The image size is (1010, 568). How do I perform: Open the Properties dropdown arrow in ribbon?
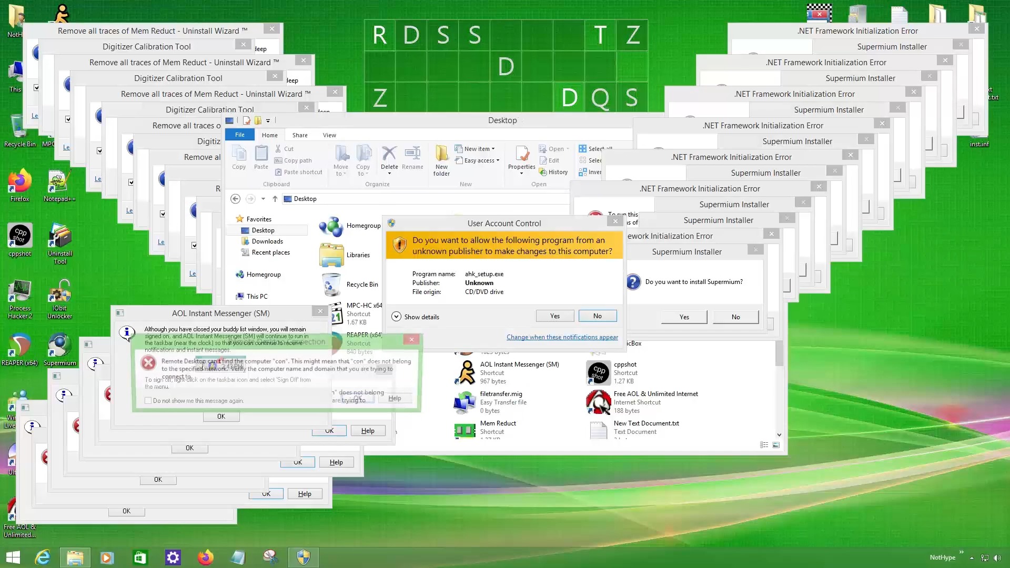point(521,174)
